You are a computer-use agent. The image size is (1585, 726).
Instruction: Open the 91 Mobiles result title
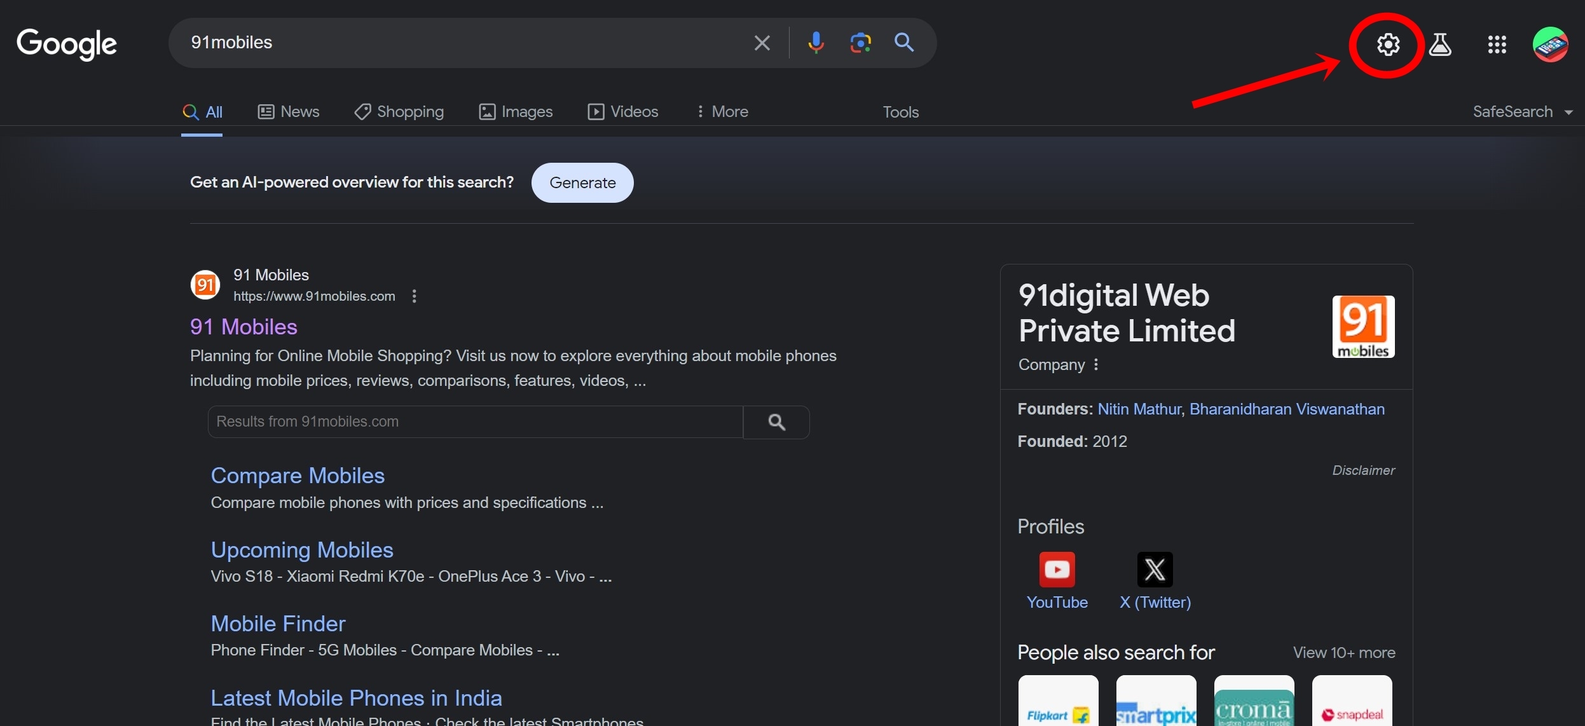244,327
